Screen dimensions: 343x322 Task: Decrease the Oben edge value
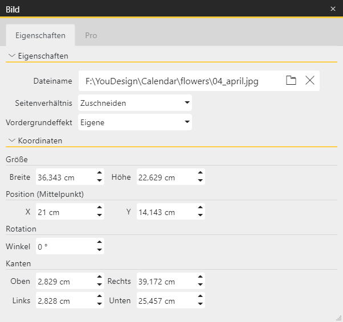(100, 284)
